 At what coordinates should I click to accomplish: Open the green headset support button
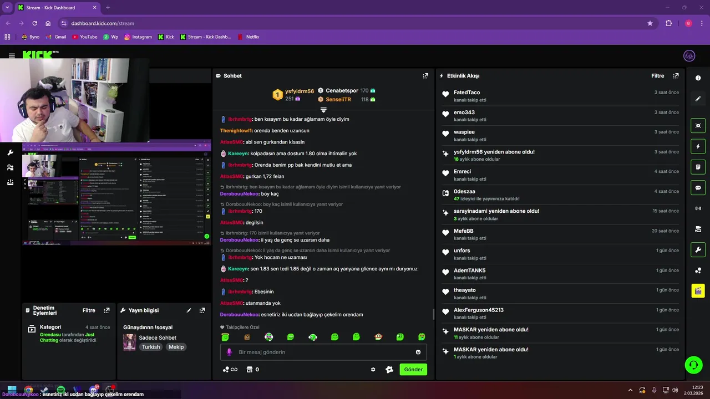click(693, 365)
